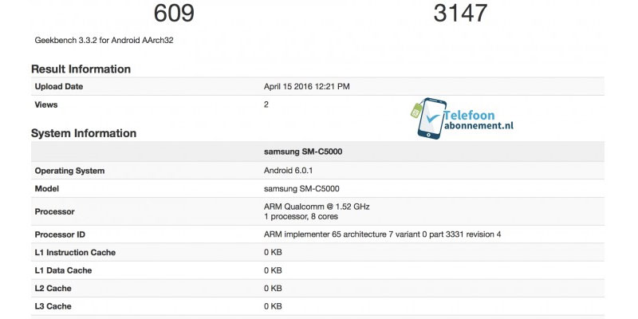Click the Upload Date label
Image resolution: width=638 pixels, height=319 pixels.
point(59,86)
